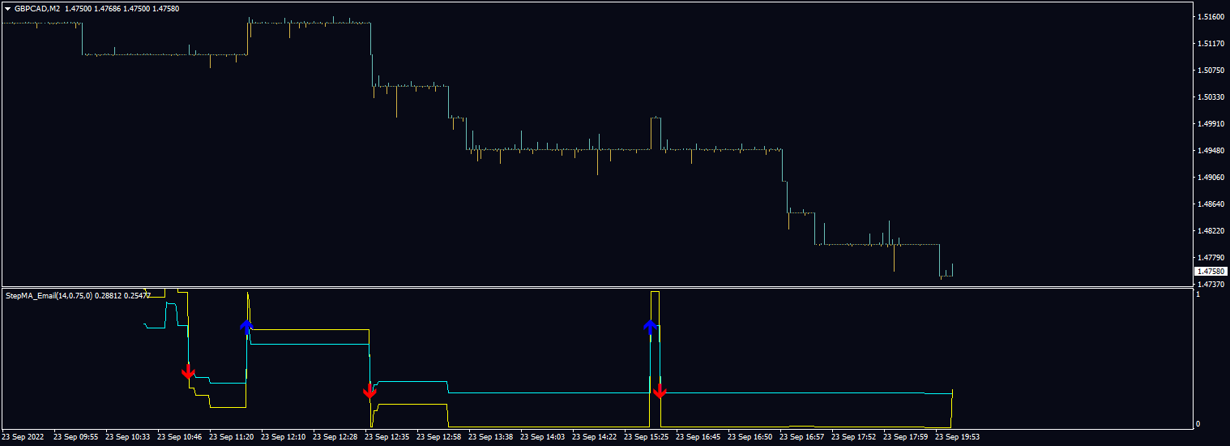Click the 1.49480 price scale label
This screenshot has height=446, width=1230.
(1211, 150)
